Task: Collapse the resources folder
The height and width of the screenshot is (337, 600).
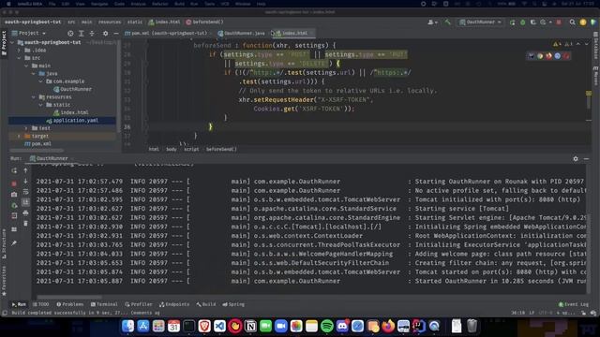Action: [x=34, y=97]
